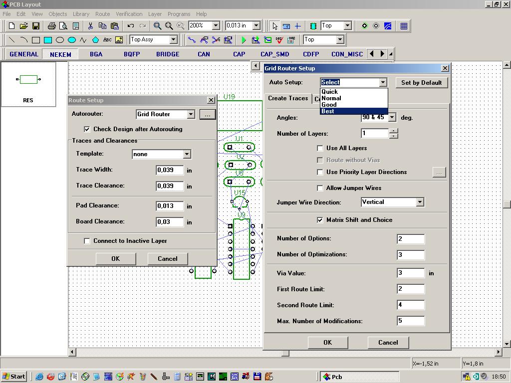This screenshot has width=511, height=383.
Task: Start manual trace routing tool
Action: pos(192,40)
